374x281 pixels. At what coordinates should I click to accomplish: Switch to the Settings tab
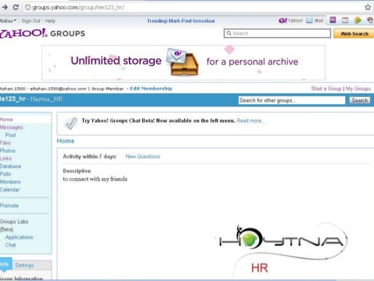click(25, 265)
